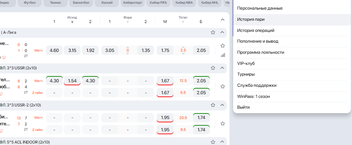The width and height of the screenshot is (352, 145).
Task: Log out via Выйти menu item
Action: pos(292,107)
